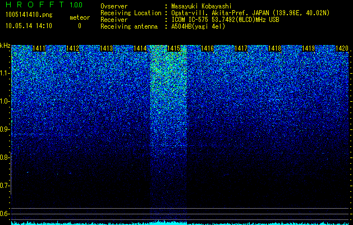This screenshot has height=225, width=353.
Task: Click the date stamp 10.05.14 14:10
Action: 29,26
